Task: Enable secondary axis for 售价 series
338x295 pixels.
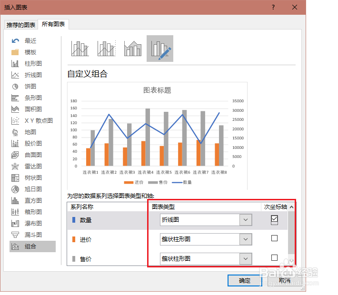Action: [x=274, y=257]
